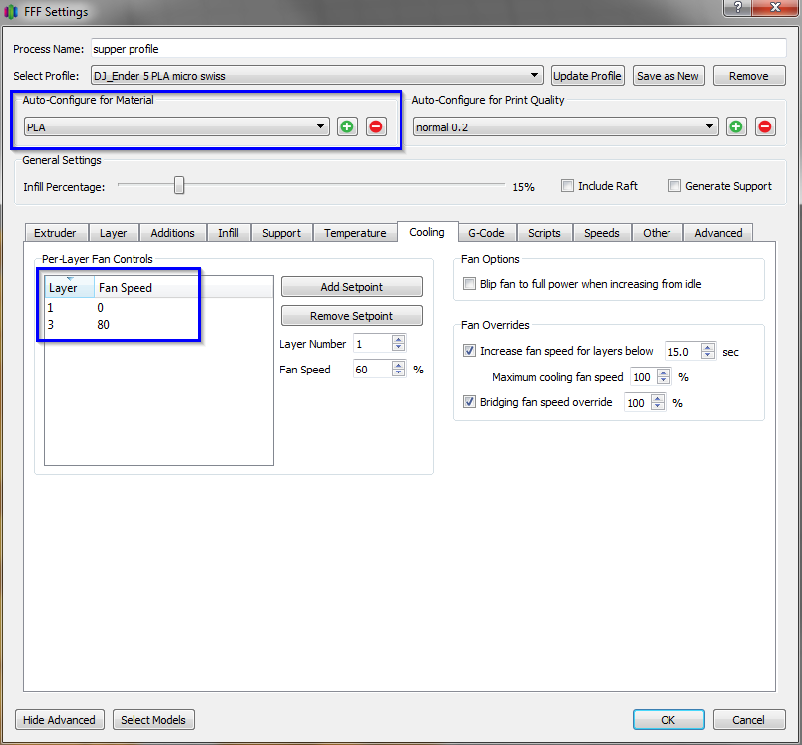Select the Cooling tab

pyautogui.click(x=427, y=232)
